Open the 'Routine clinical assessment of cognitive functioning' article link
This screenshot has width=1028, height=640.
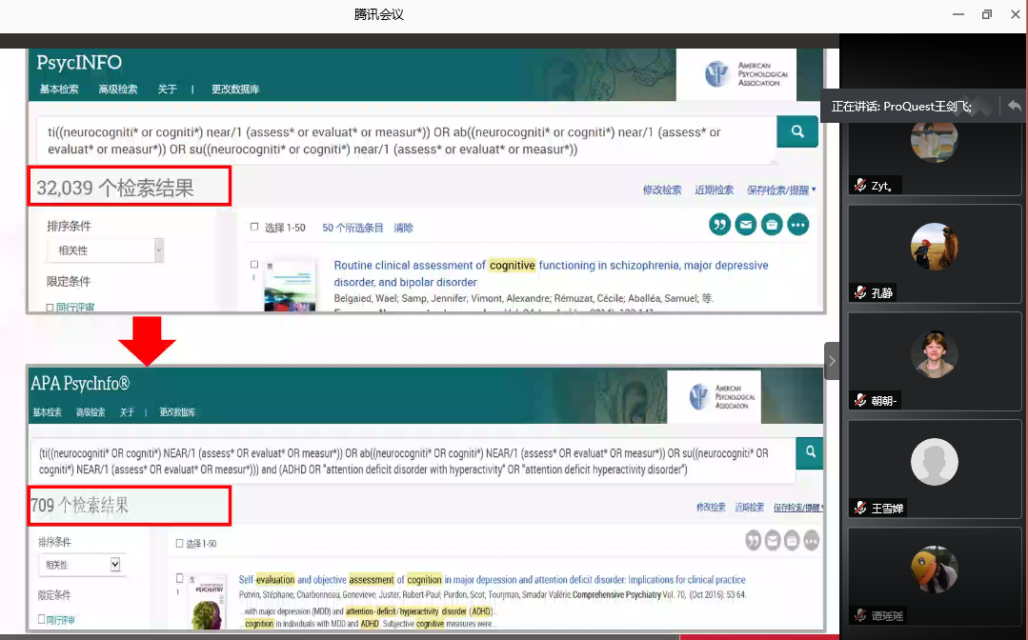click(551, 266)
